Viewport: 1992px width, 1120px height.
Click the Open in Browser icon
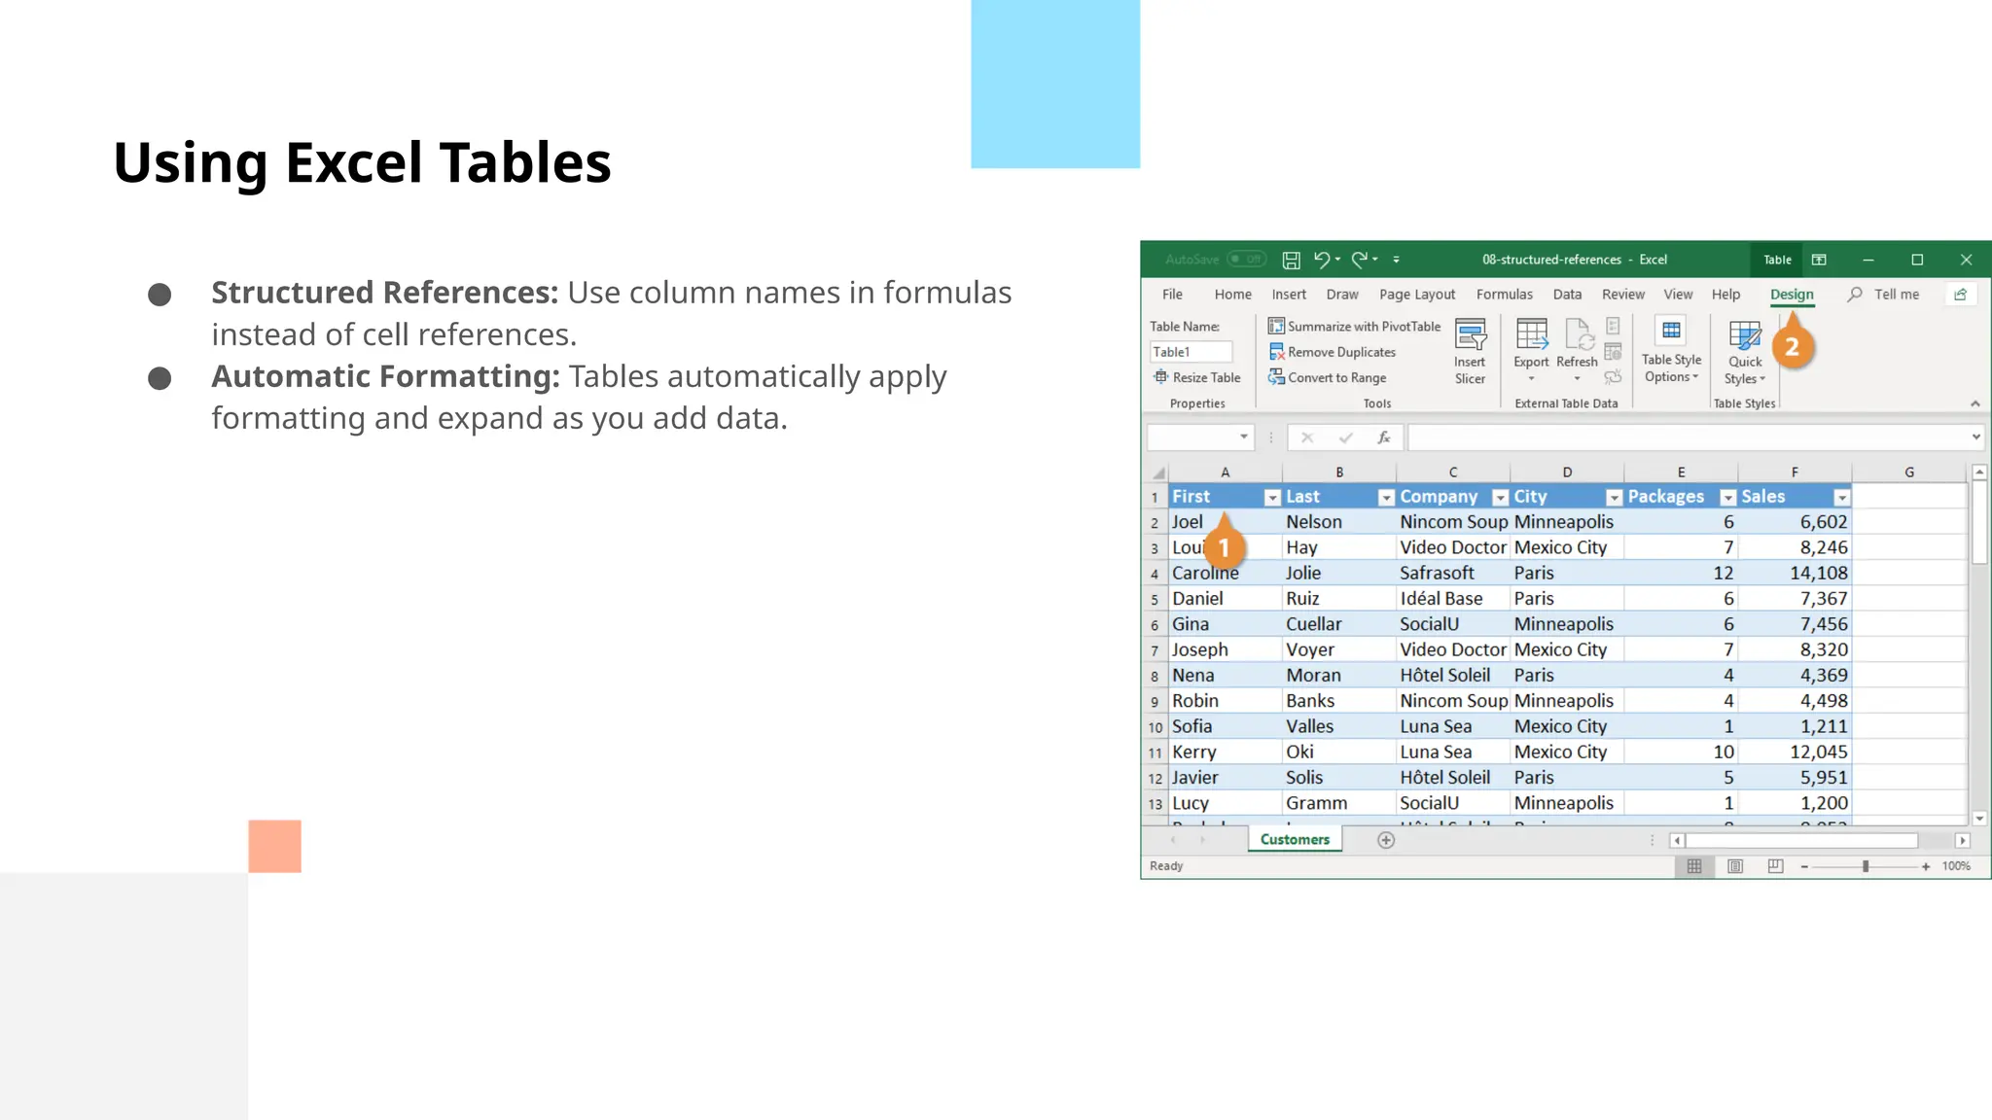[1613, 352]
